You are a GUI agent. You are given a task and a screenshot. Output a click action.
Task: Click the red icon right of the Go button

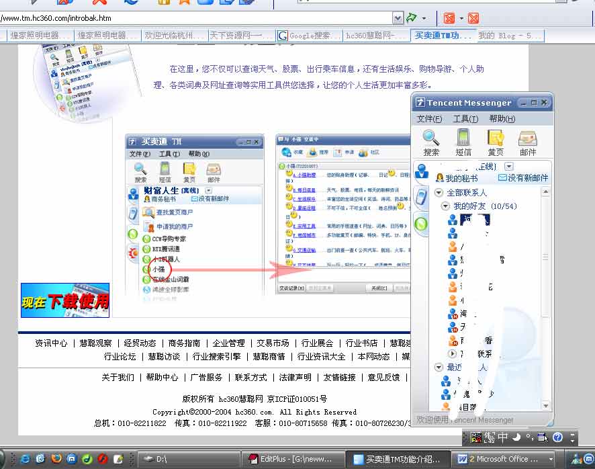coord(449,18)
